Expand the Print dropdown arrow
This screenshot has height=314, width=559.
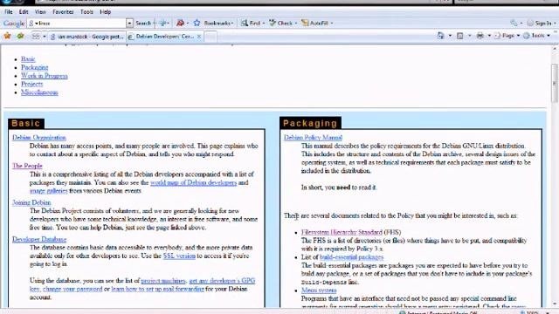tap(489, 36)
